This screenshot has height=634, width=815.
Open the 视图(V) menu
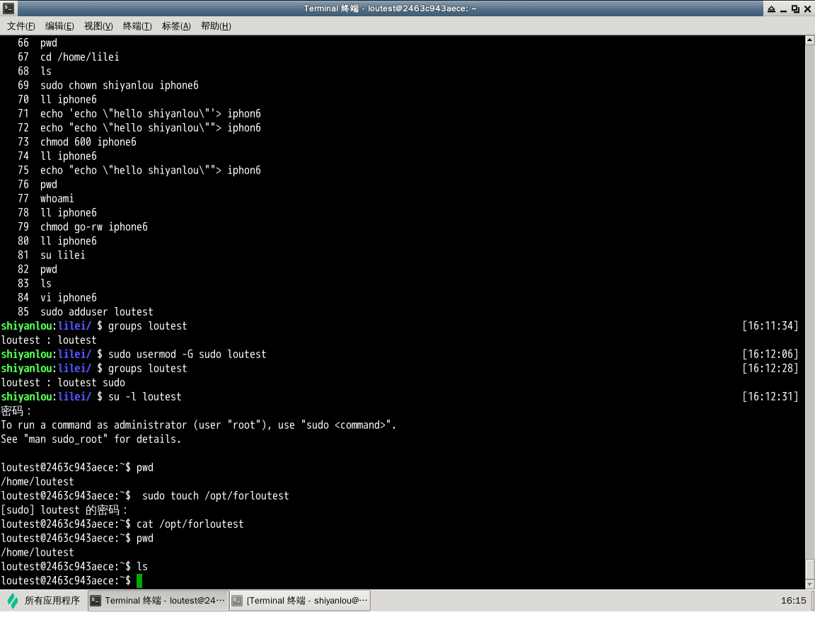click(98, 26)
